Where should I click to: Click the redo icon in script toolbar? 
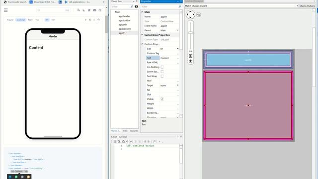[x=131, y=141]
